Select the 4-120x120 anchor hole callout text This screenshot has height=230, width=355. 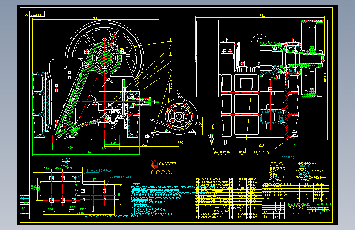[121, 177]
